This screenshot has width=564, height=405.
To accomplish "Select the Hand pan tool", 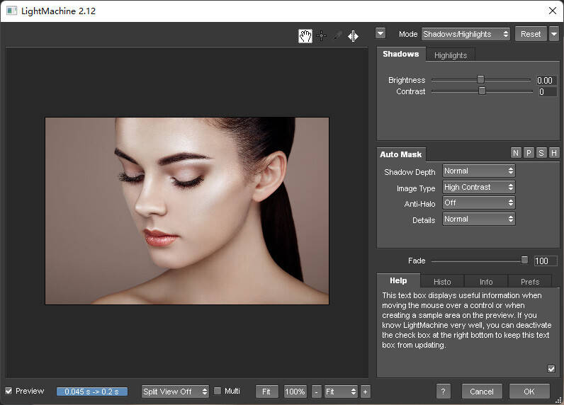I will tap(305, 36).
